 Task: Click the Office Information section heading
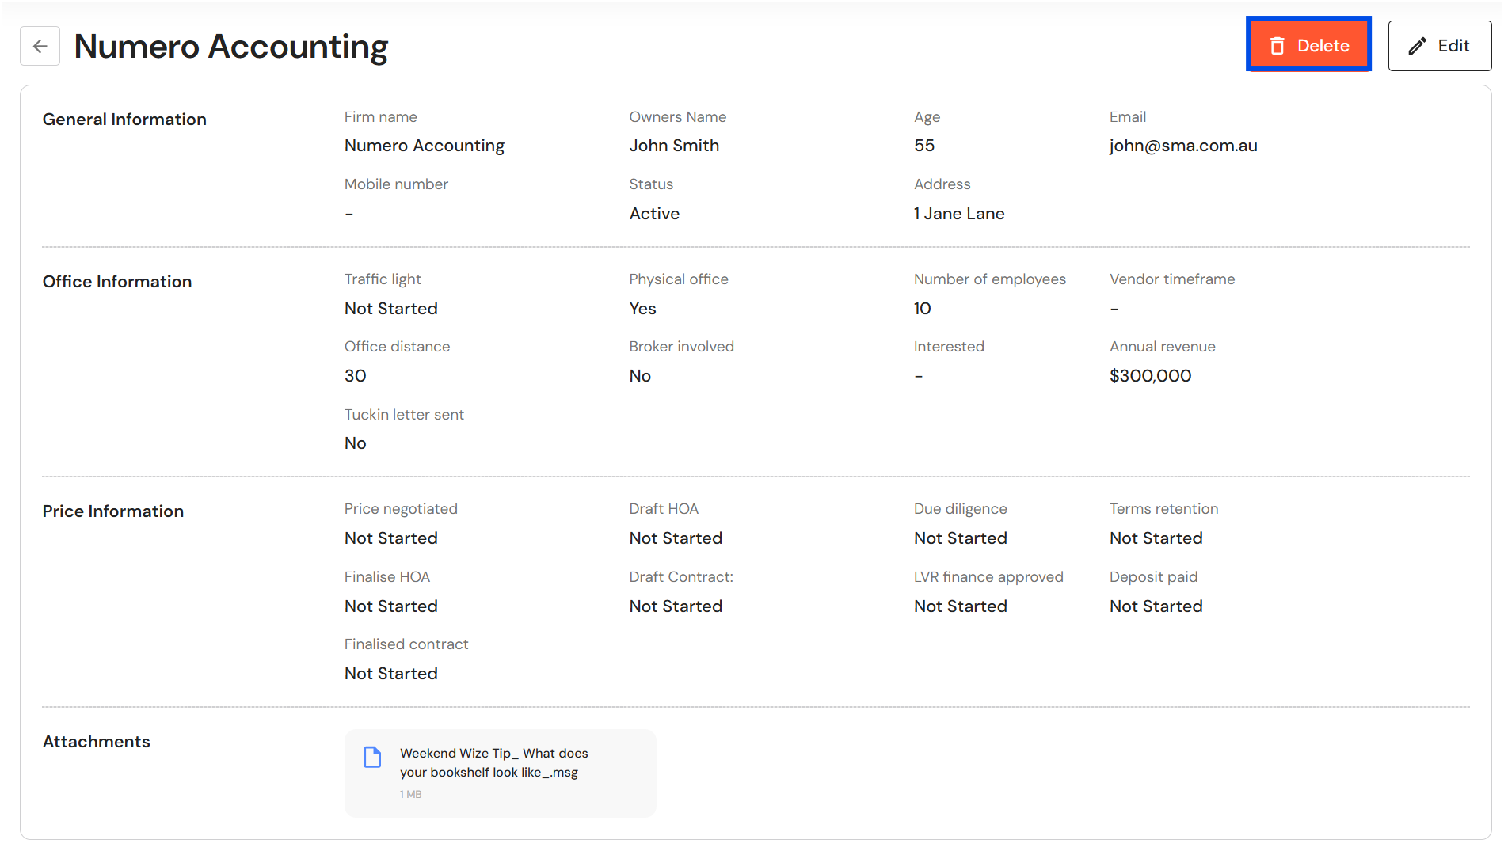tap(117, 282)
